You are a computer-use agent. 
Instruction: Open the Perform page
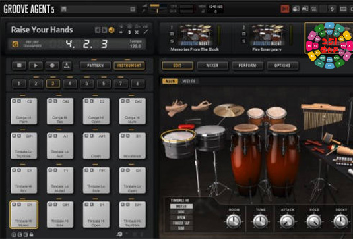(247, 66)
